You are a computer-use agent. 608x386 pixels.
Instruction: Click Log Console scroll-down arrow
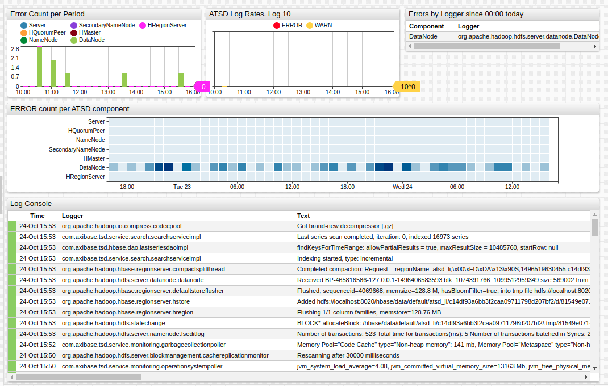tap(594, 368)
